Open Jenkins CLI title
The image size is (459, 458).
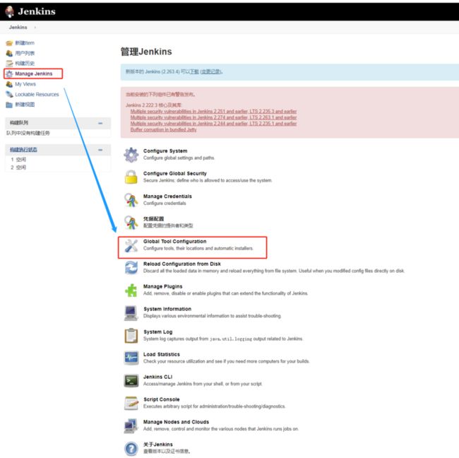[157, 377]
